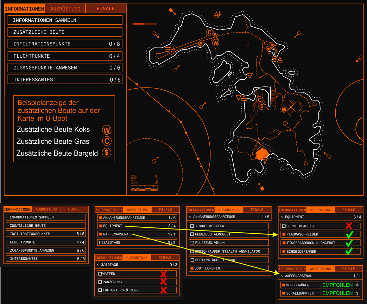367x304 pixels.
Task: Toggle the Boot:Longfin checkbox
Action: pyautogui.click(x=192, y=268)
